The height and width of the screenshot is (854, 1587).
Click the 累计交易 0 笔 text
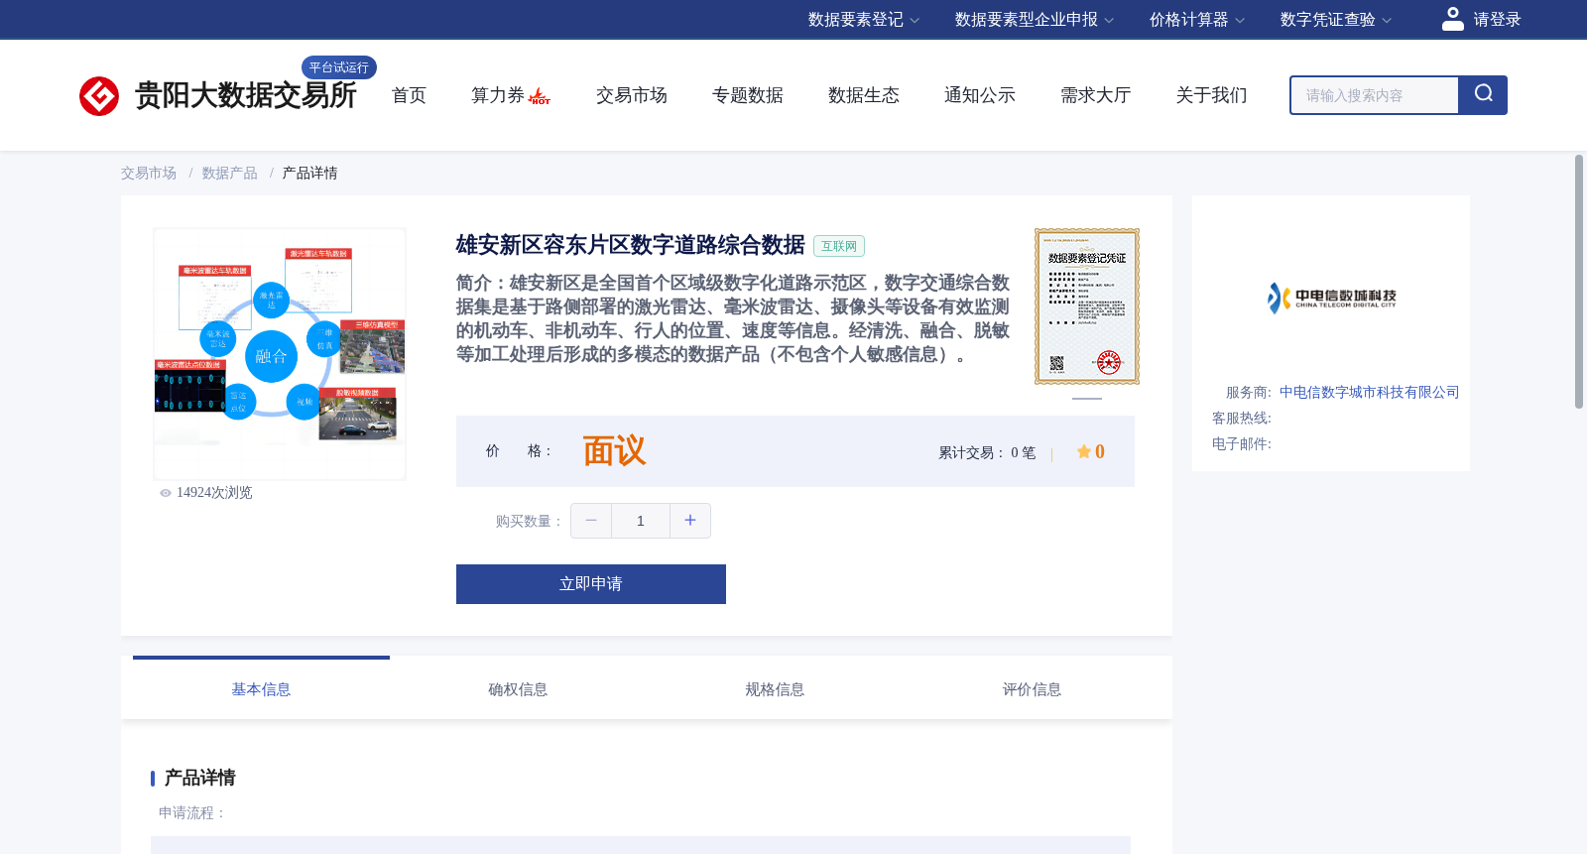tap(987, 452)
